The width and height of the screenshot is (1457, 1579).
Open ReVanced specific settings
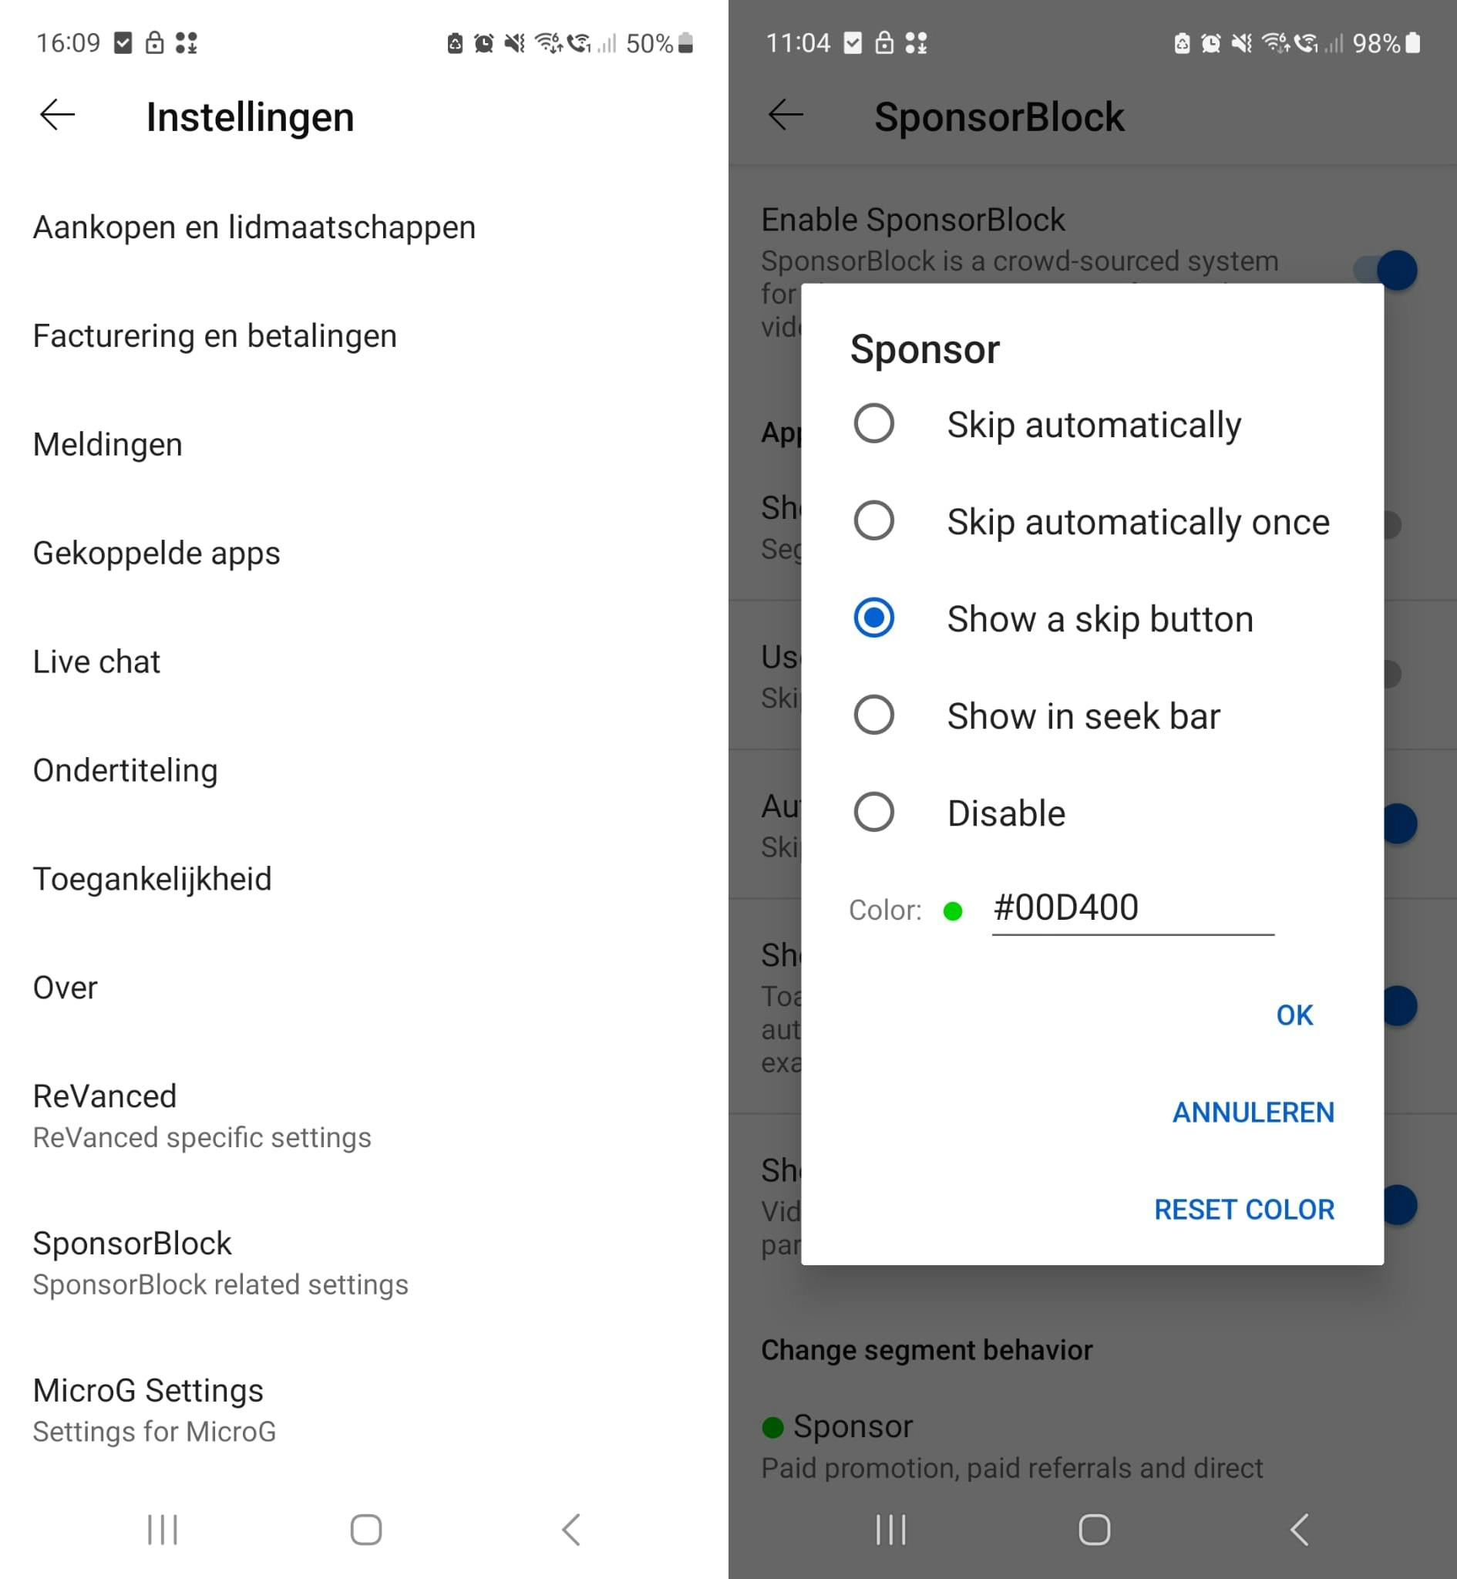(x=202, y=1116)
